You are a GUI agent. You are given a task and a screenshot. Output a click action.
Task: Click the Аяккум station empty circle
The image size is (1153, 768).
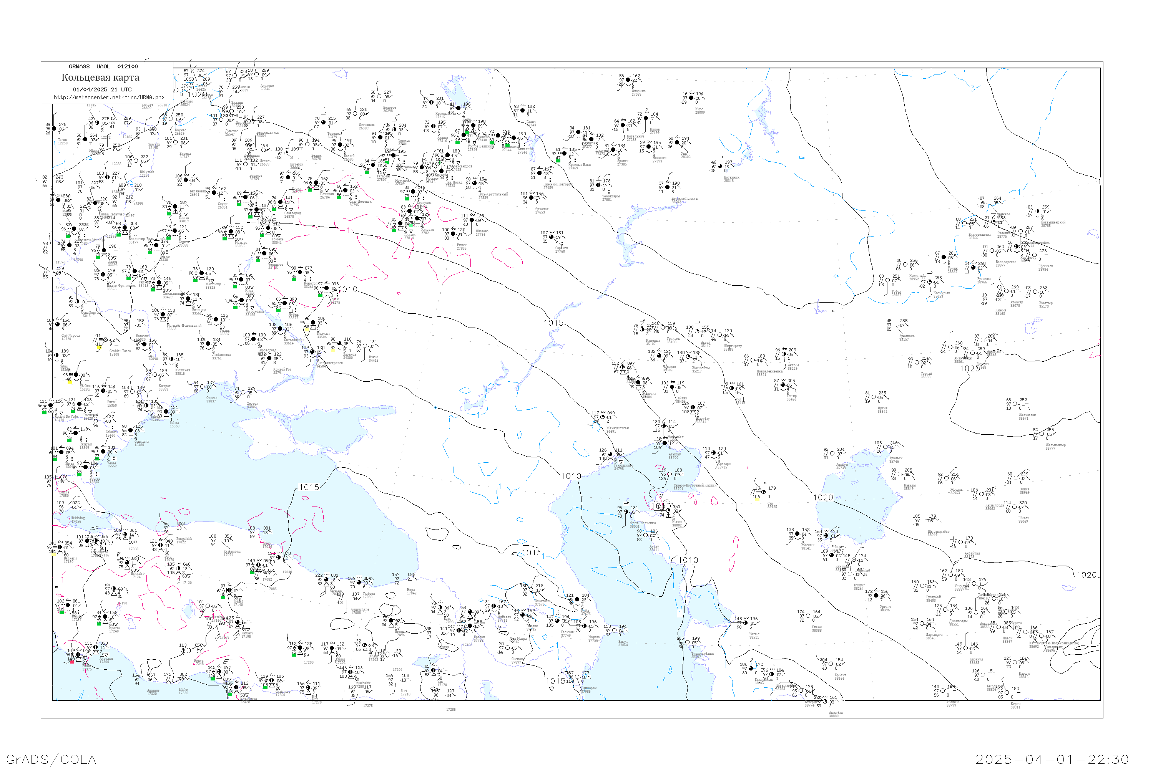[832, 454]
